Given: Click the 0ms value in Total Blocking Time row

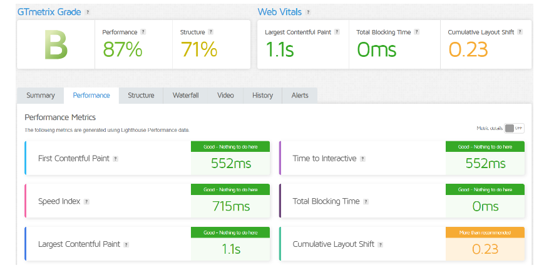Looking at the screenshot, I should pos(485,206).
